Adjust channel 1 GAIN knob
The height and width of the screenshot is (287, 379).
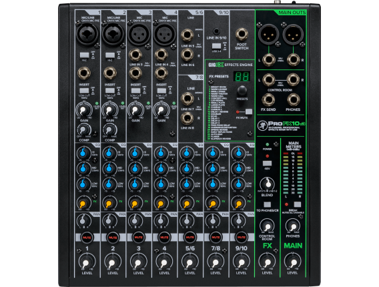pos(83,110)
